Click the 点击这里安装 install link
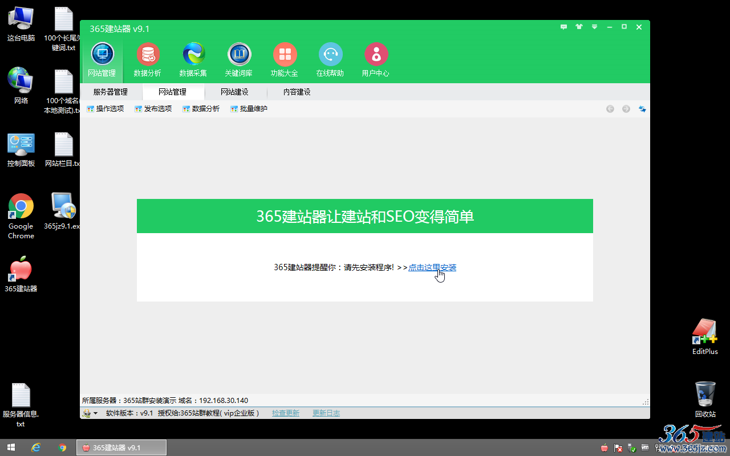 432,267
